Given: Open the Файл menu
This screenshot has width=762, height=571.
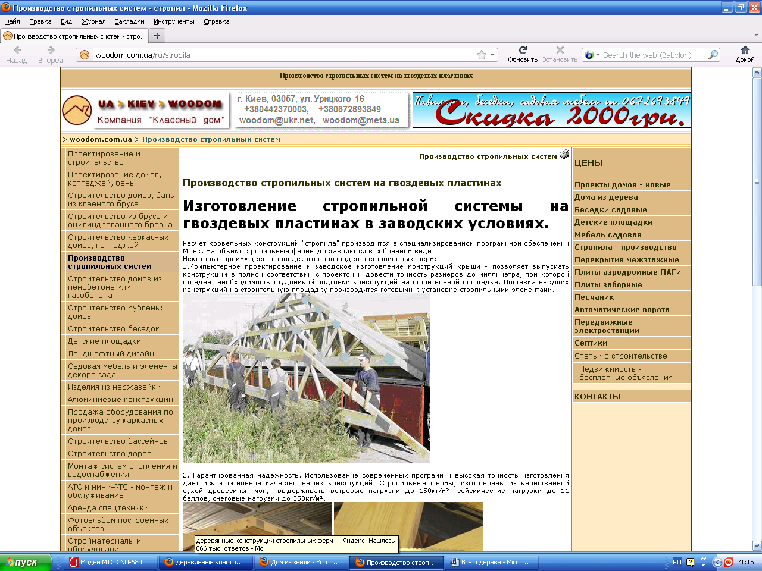Looking at the screenshot, I should coord(12,21).
